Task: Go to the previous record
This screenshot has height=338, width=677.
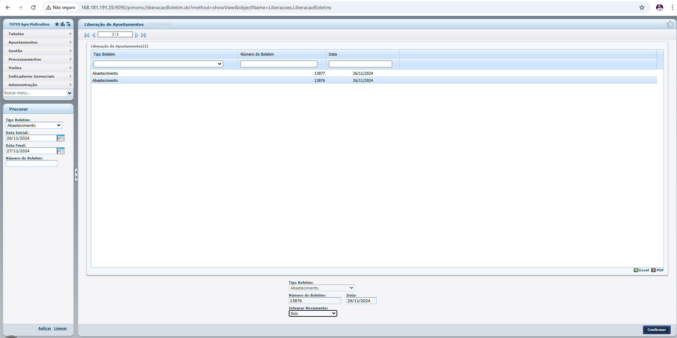Action: point(94,35)
